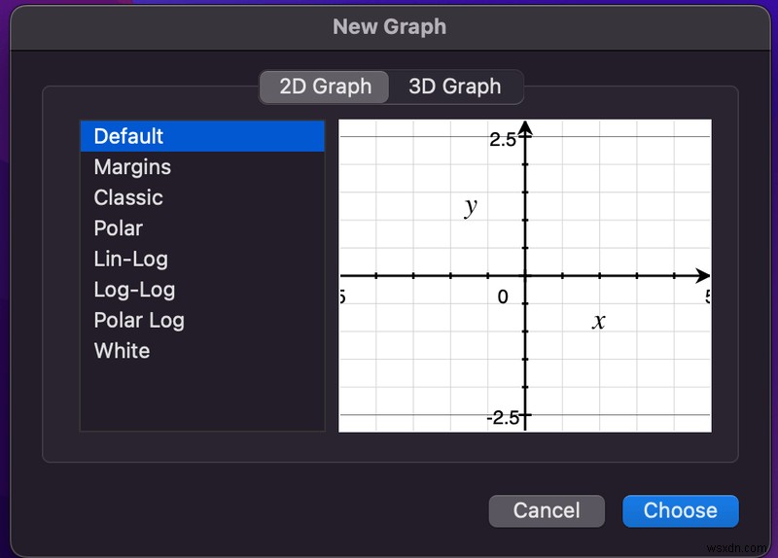Select the Lin-Log template
This screenshot has width=778, height=558.
[x=202, y=260]
